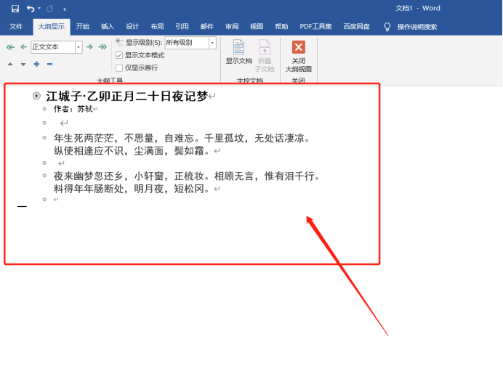This screenshot has height=376, width=503.
Task: Click the outline bullet beside 作者：苏轼
Action: 44,109
